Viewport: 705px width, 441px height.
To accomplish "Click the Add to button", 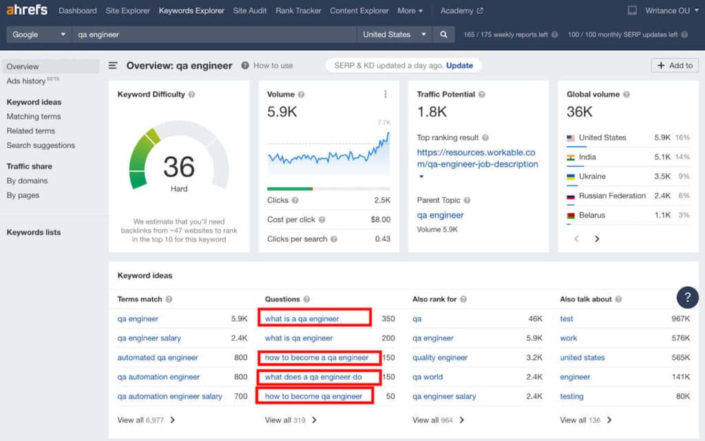I will pos(674,65).
